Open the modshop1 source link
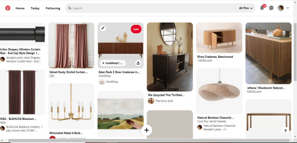The image size is (297, 143). 113,63
